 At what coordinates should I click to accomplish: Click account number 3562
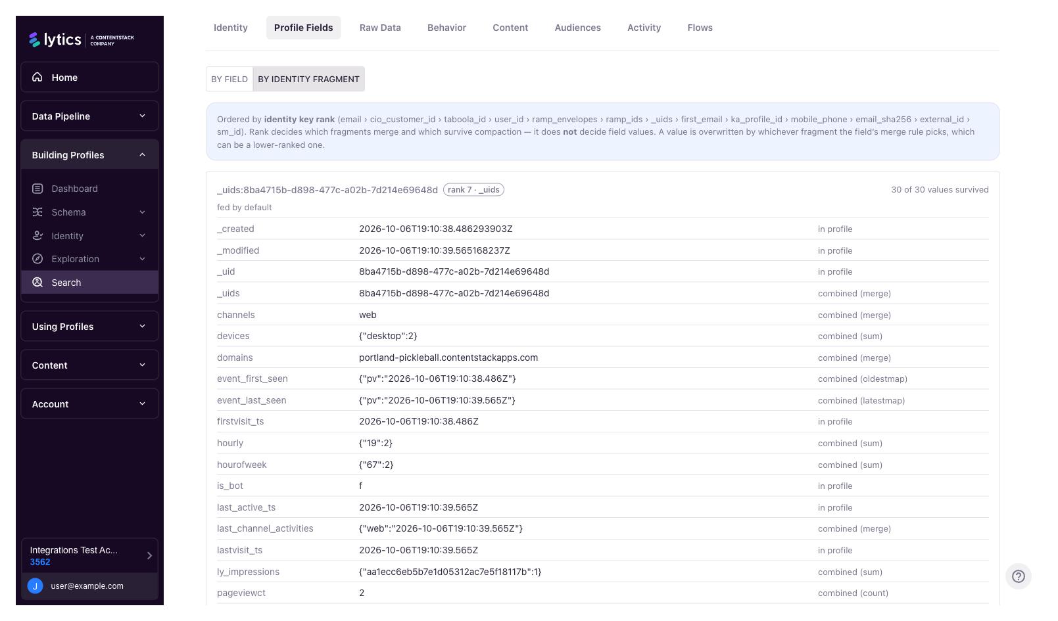click(40, 562)
